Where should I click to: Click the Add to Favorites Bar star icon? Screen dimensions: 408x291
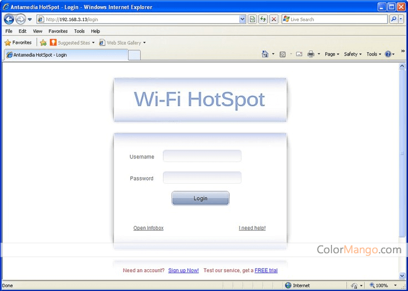click(43, 43)
